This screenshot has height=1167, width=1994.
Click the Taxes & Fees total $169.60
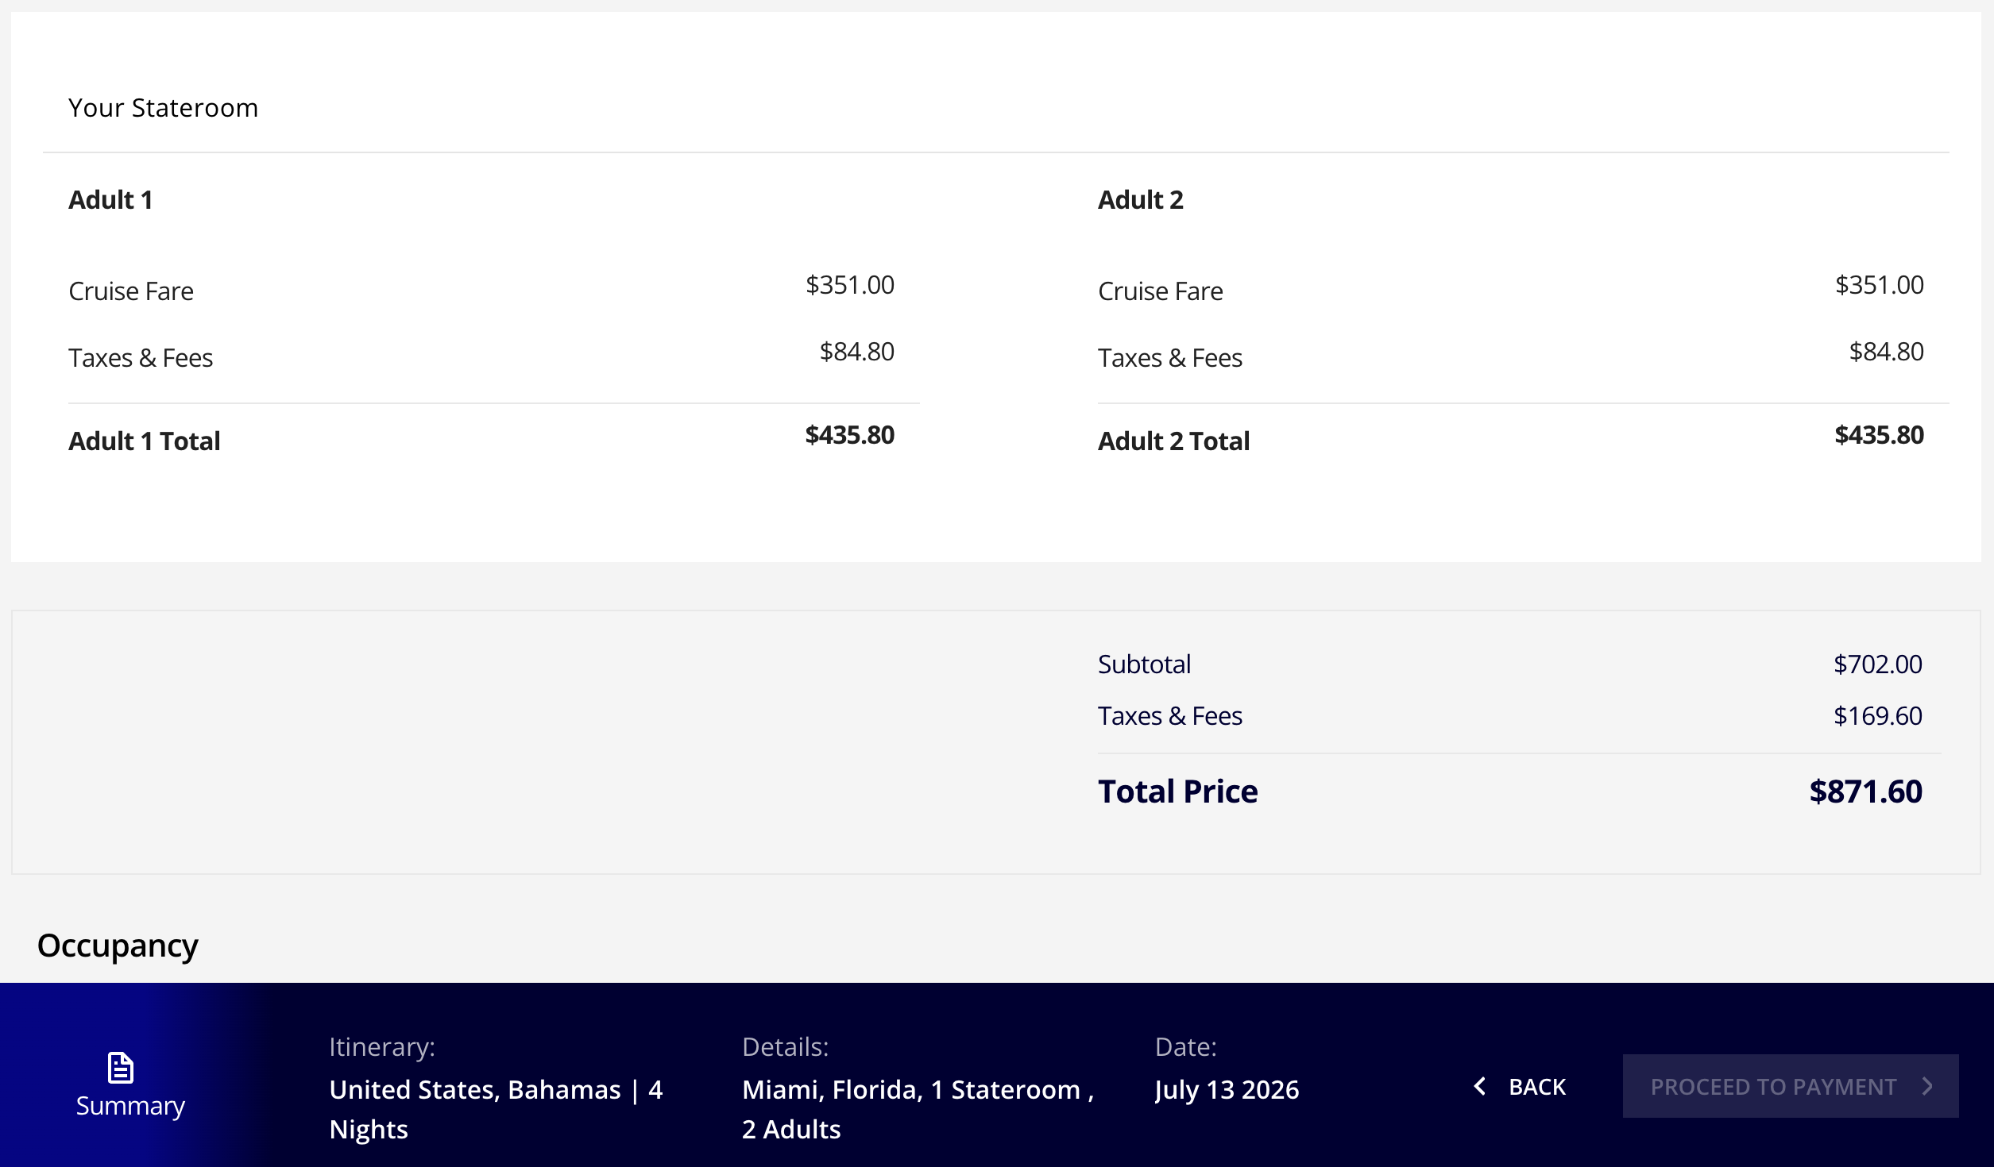(x=1877, y=715)
